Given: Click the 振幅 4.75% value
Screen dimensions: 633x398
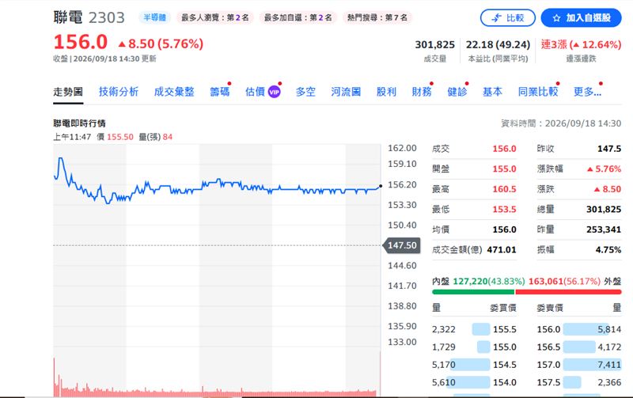Looking at the screenshot, I should point(608,249).
